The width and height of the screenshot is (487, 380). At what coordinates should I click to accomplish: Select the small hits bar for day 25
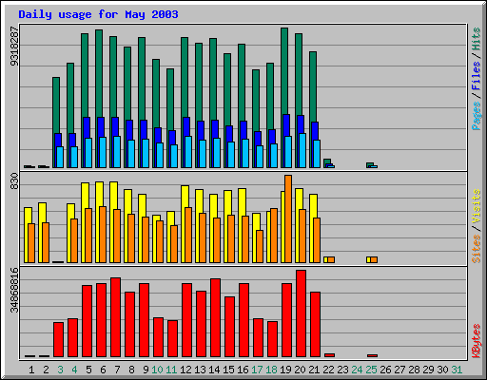pyautogui.click(x=370, y=164)
